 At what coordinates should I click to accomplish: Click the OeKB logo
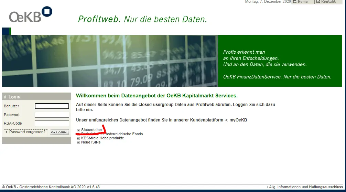tap(31, 14)
